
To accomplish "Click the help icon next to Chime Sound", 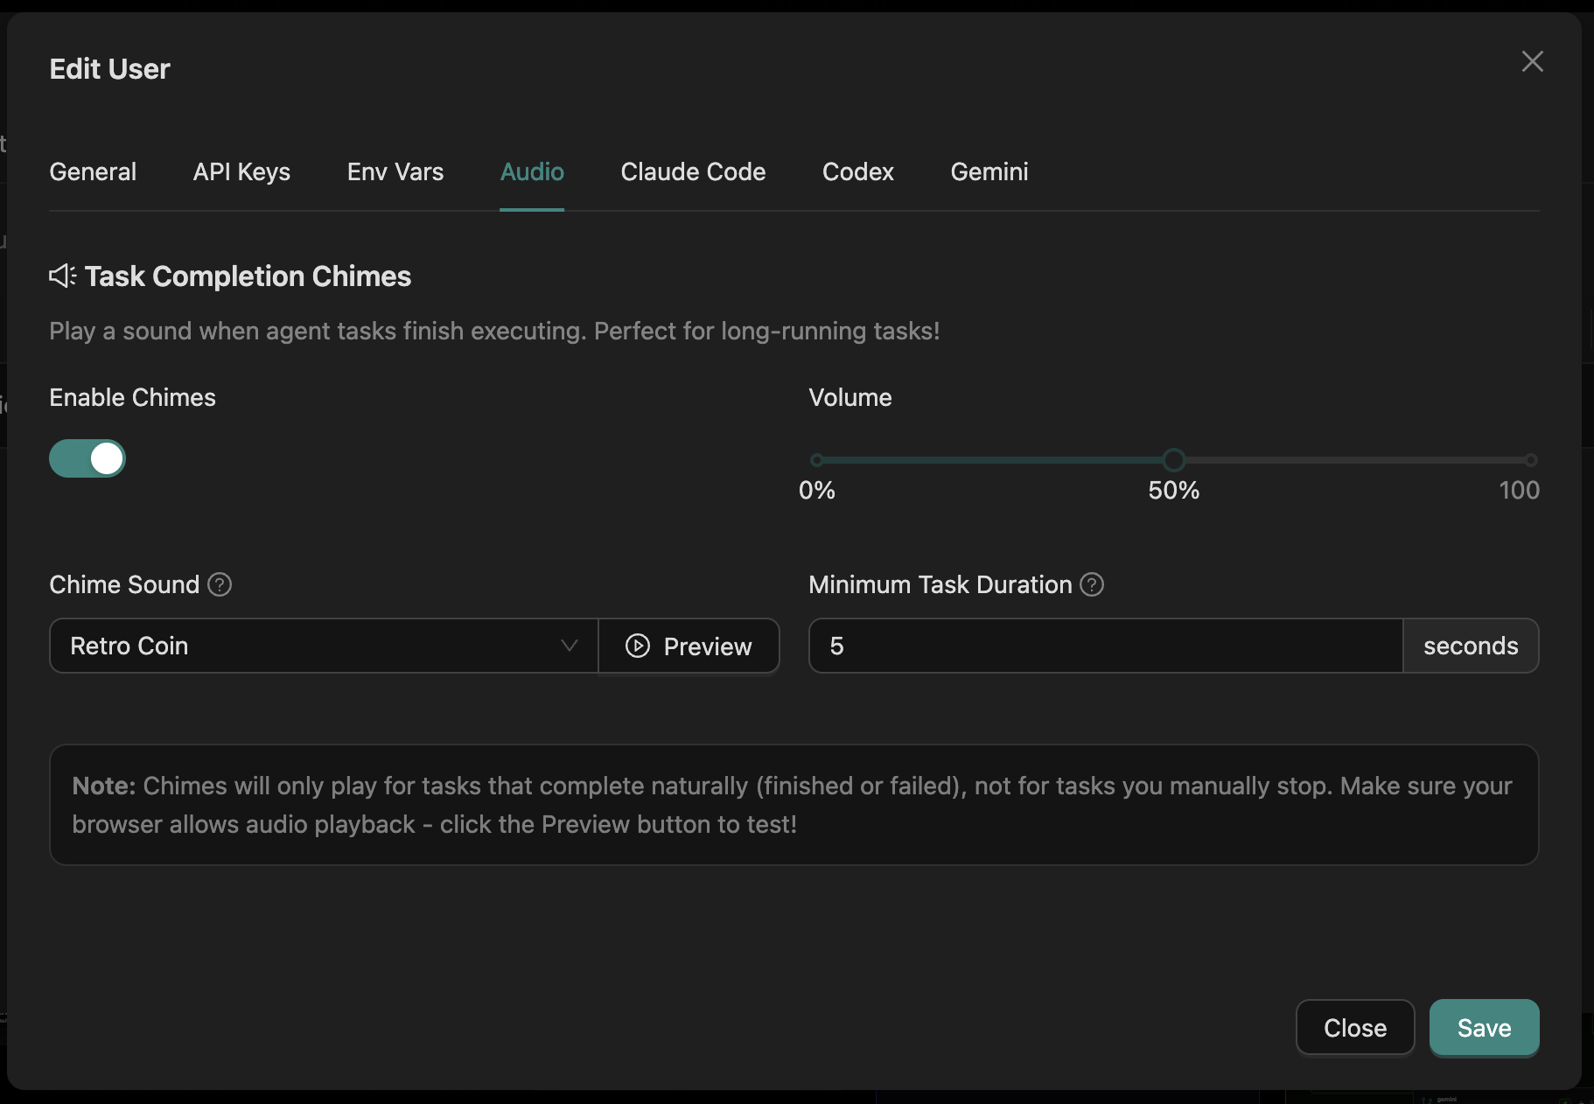I will pos(220,584).
